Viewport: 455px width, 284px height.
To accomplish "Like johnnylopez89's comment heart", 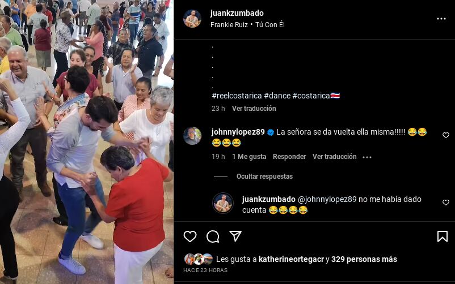I will click(x=446, y=135).
